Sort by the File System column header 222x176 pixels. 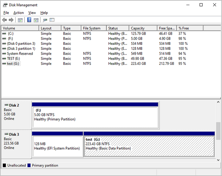tap(93, 28)
